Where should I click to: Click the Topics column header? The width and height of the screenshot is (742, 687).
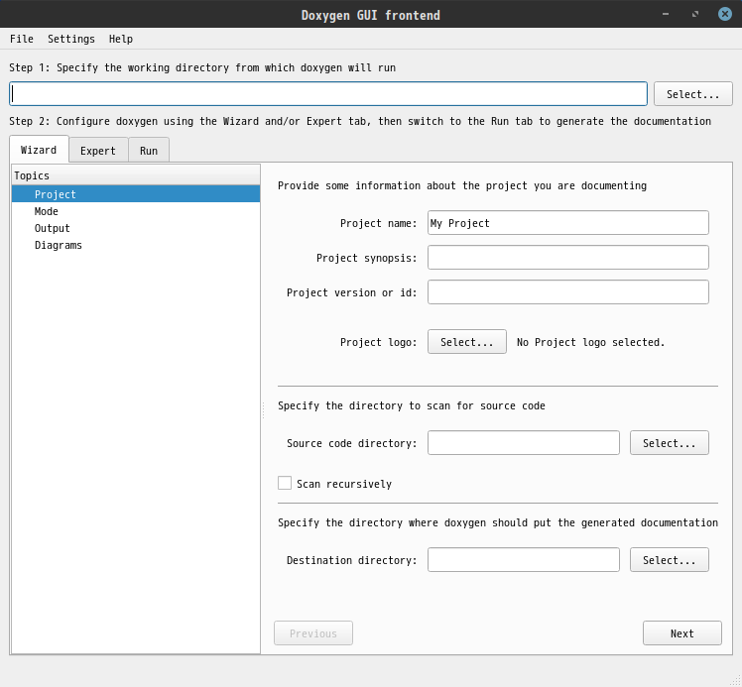(x=136, y=174)
